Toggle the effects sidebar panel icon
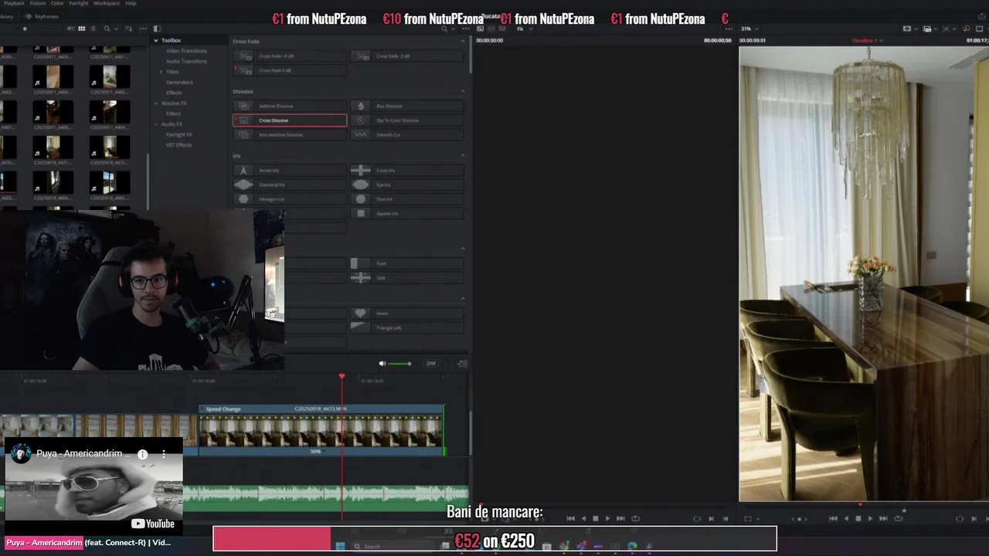The height and width of the screenshot is (556, 989). [157, 29]
